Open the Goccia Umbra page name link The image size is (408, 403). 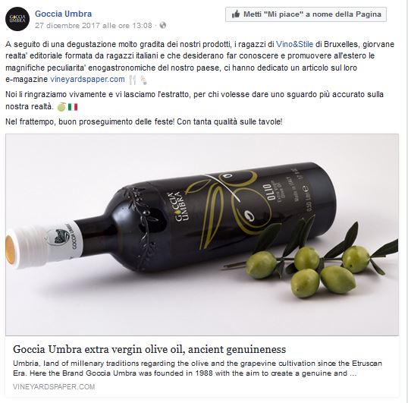coord(63,14)
